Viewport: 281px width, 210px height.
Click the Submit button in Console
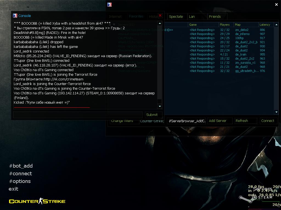(x=154, y=115)
